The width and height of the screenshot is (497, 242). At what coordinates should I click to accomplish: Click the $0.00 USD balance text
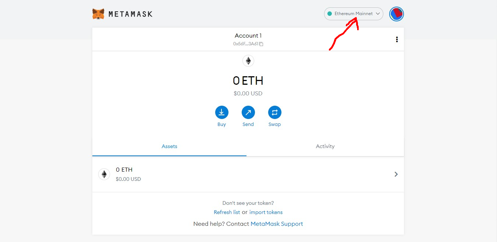pyautogui.click(x=248, y=94)
